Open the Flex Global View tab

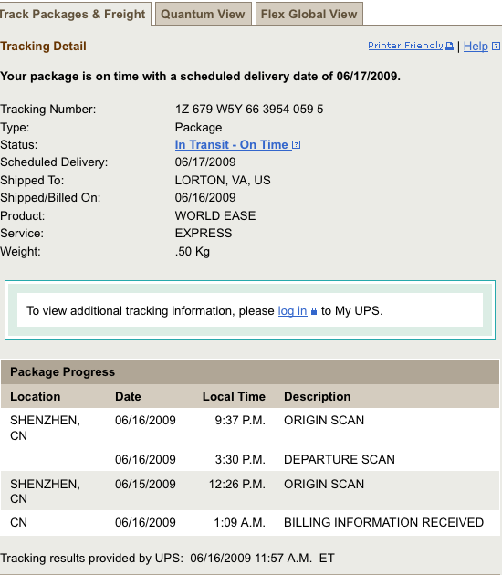pos(309,14)
